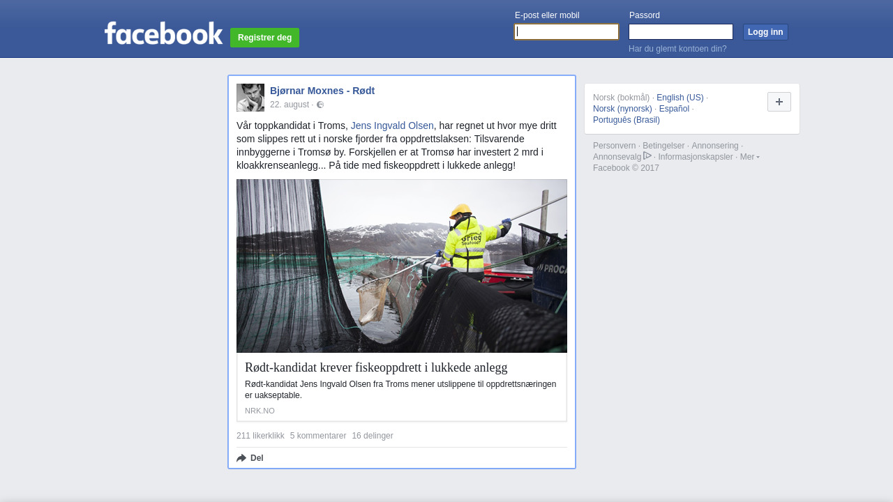Click the plus button in the language box
The width and height of the screenshot is (893, 502).
pyautogui.click(x=779, y=102)
